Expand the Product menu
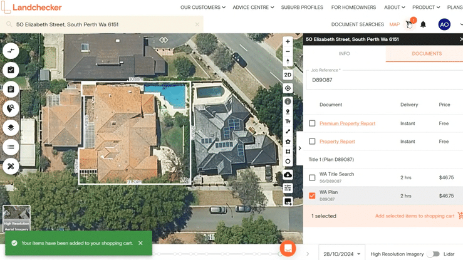This screenshot has height=260, width=463. pos(426,8)
